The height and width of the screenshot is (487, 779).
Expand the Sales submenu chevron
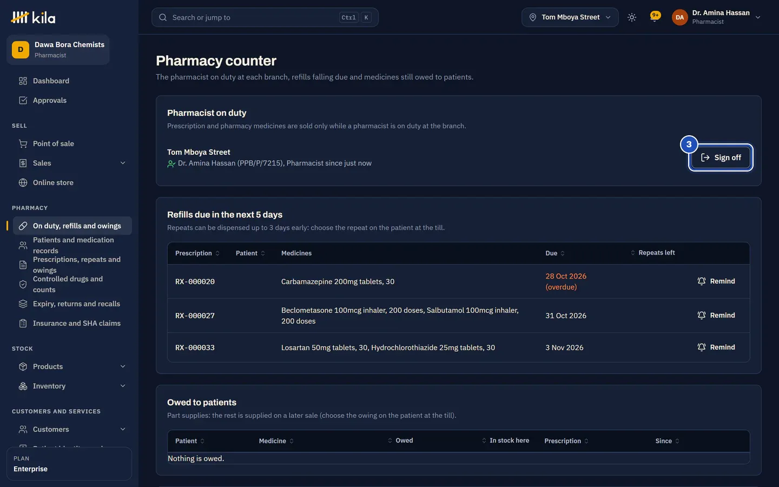click(123, 163)
